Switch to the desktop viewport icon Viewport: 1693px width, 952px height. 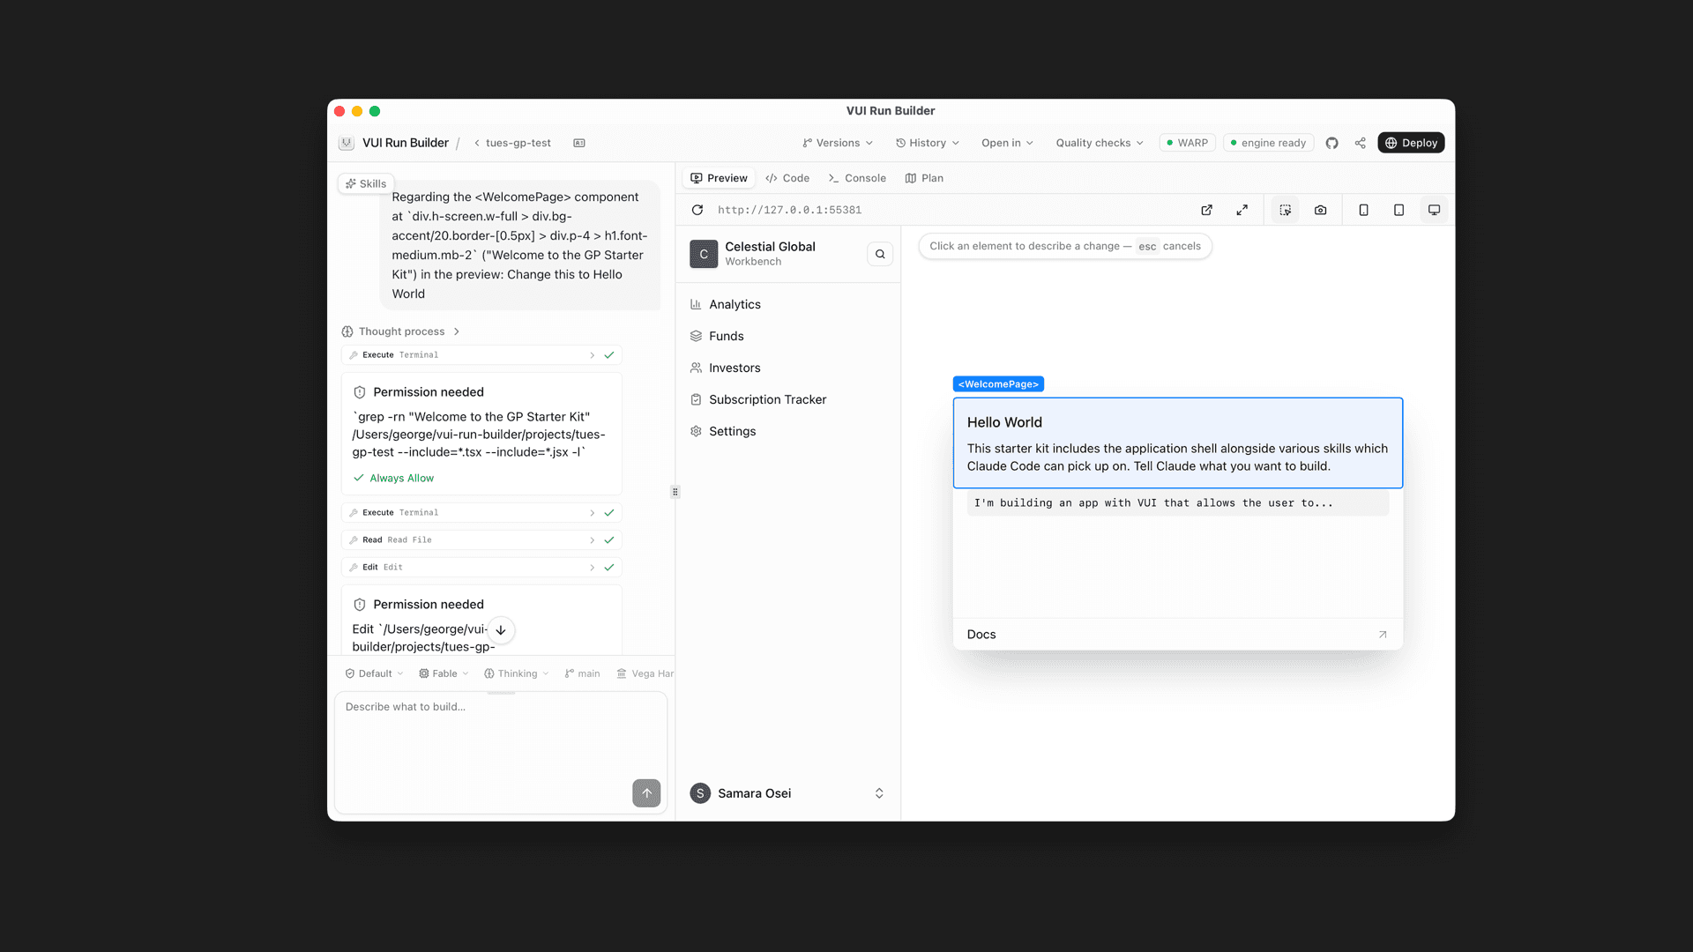(1434, 210)
